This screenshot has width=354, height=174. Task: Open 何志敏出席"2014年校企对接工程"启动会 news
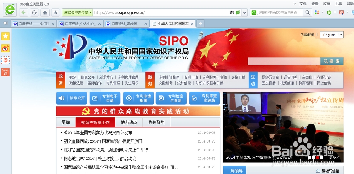coord(100,159)
